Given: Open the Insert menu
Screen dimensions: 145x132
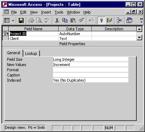Looking at the screenshot, I should (46, 12).
